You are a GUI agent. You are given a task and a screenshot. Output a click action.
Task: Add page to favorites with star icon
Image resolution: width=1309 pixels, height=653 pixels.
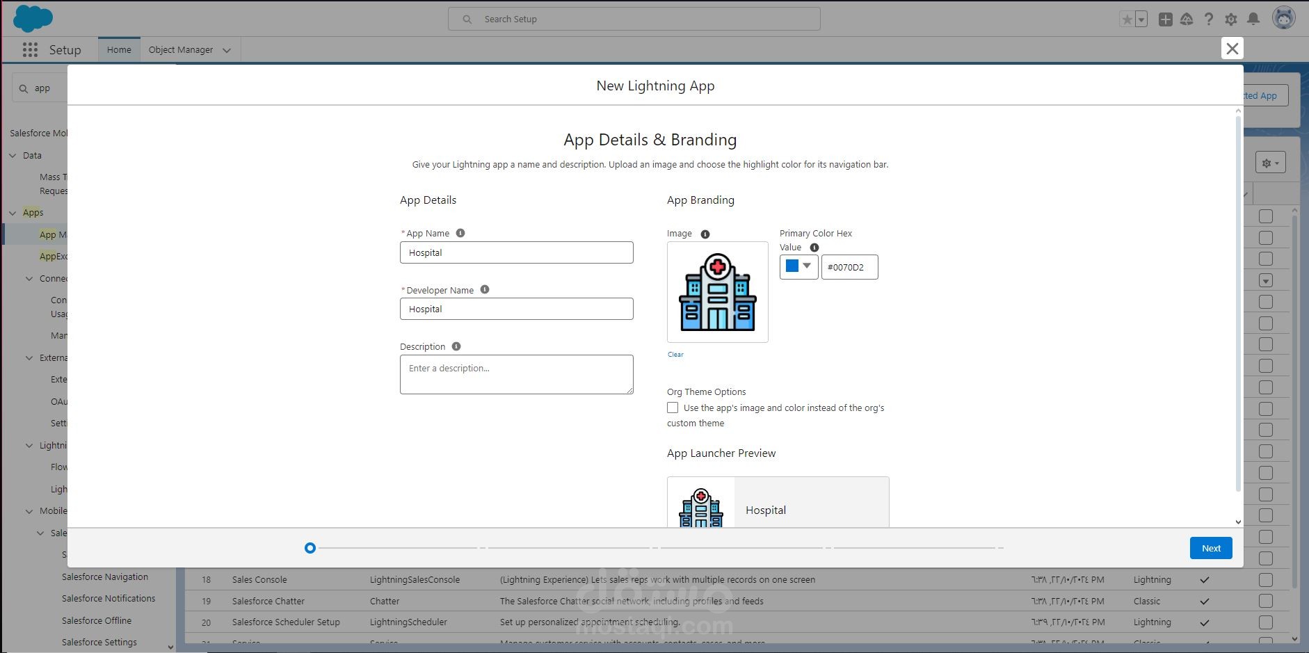[1127, 19]
